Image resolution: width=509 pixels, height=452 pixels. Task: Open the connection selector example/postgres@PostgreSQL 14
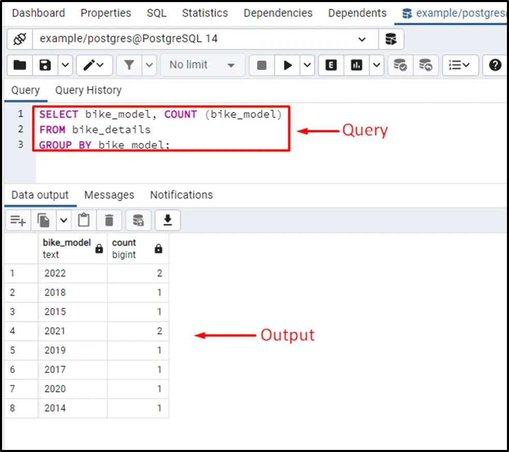[205, 39]
